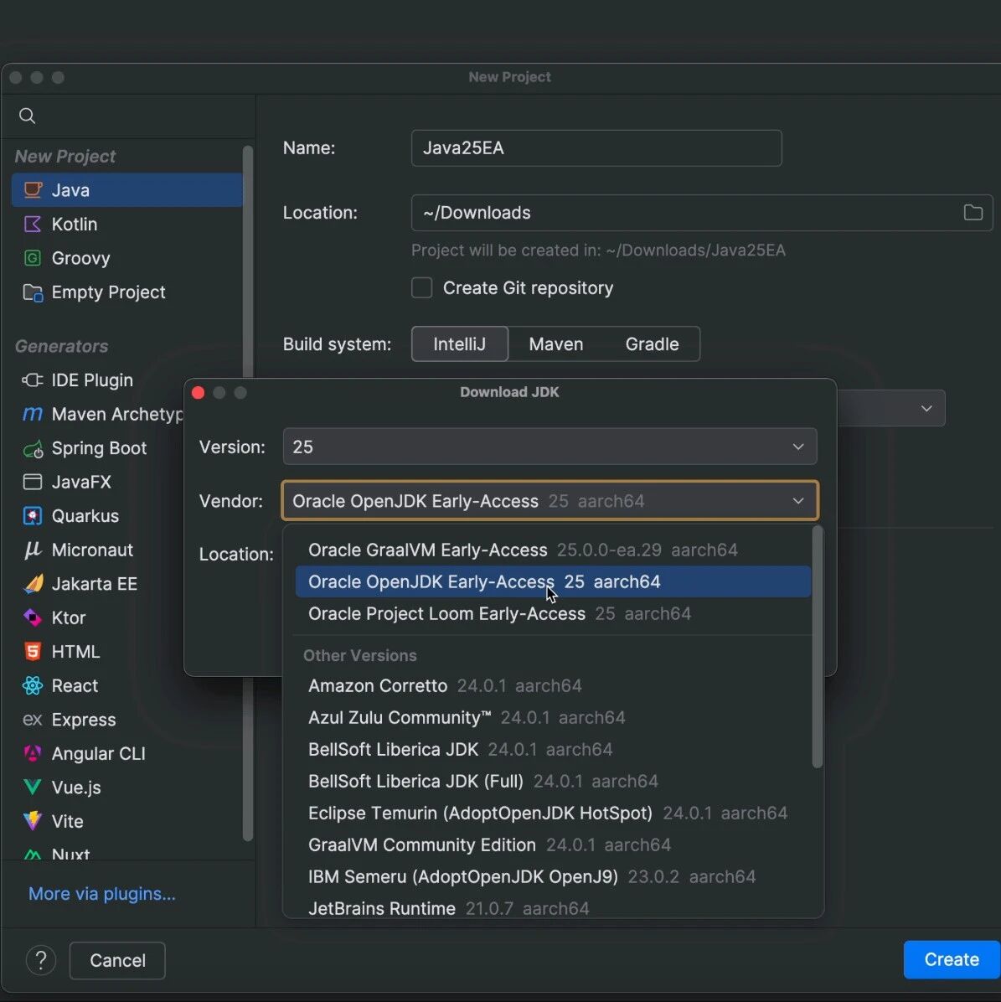This screenshot has width=1001, height=1002.
Task: Pick Eclipse Temurin (AdoptOpenJDK HotSpot)
Action: (553, 813)
